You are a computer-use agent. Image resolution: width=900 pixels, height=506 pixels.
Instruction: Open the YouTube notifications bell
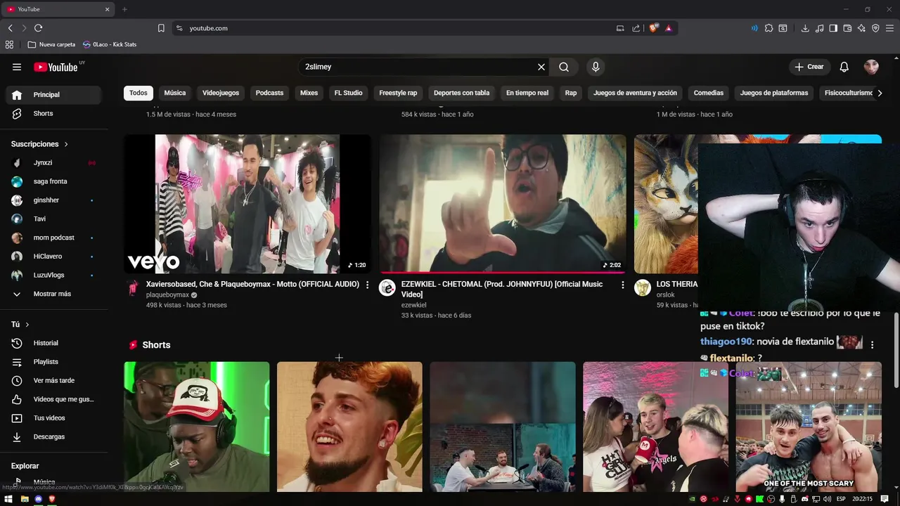click(844, 67)
